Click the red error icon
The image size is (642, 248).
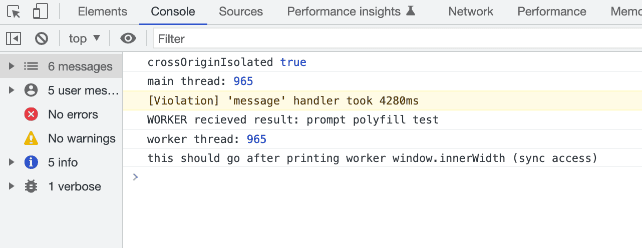pyautogui.click(x=31, y=114)
